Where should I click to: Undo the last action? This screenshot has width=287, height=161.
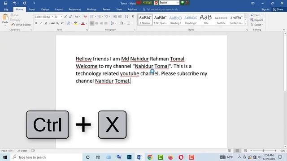tap(15, 3)
